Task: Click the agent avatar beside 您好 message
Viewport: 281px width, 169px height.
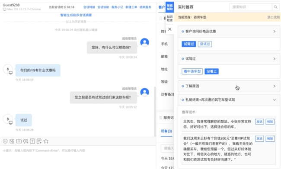Action: pos(145,42)
